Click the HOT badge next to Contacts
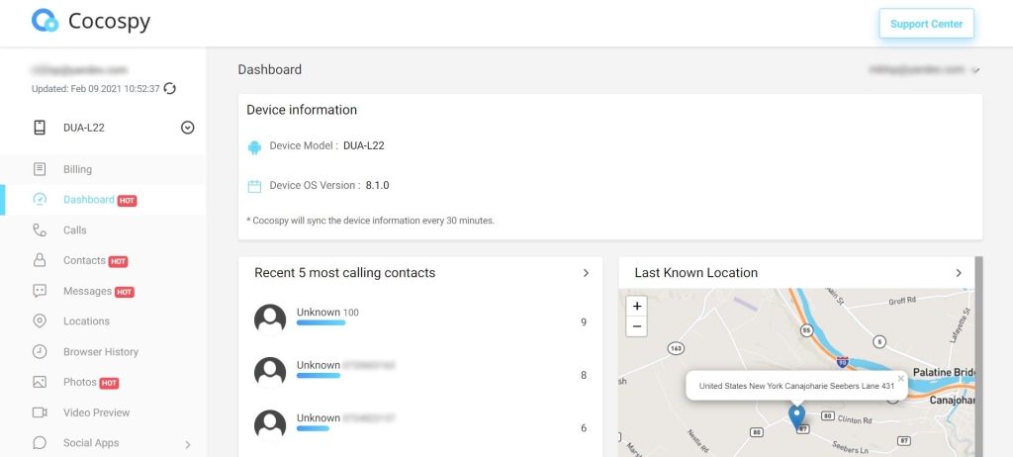Viewport: 1013px width, 457px height. point(118,262)
